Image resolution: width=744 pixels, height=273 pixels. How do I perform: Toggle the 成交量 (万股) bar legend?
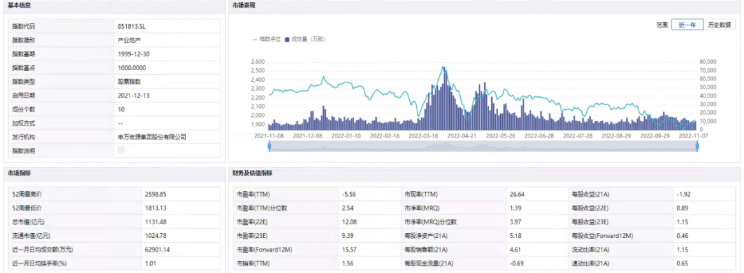click(x=304, y=39)
